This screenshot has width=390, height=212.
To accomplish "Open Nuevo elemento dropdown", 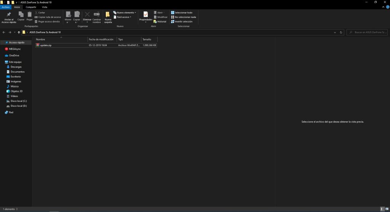I will coord(125,13).
